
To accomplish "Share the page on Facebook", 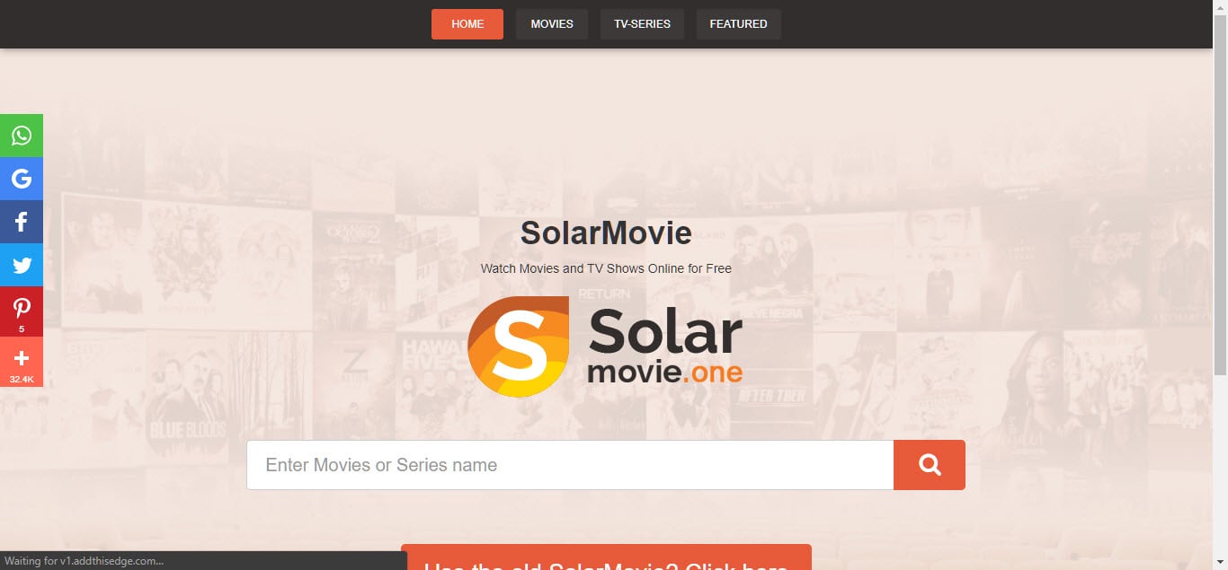I will [x=22, y=222].
